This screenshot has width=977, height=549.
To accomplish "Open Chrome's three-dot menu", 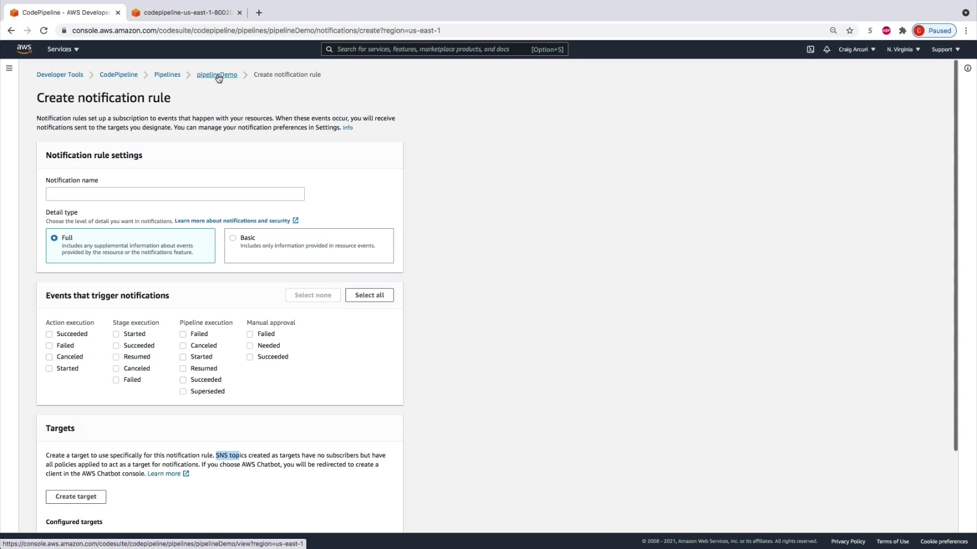I will (966, 30).
